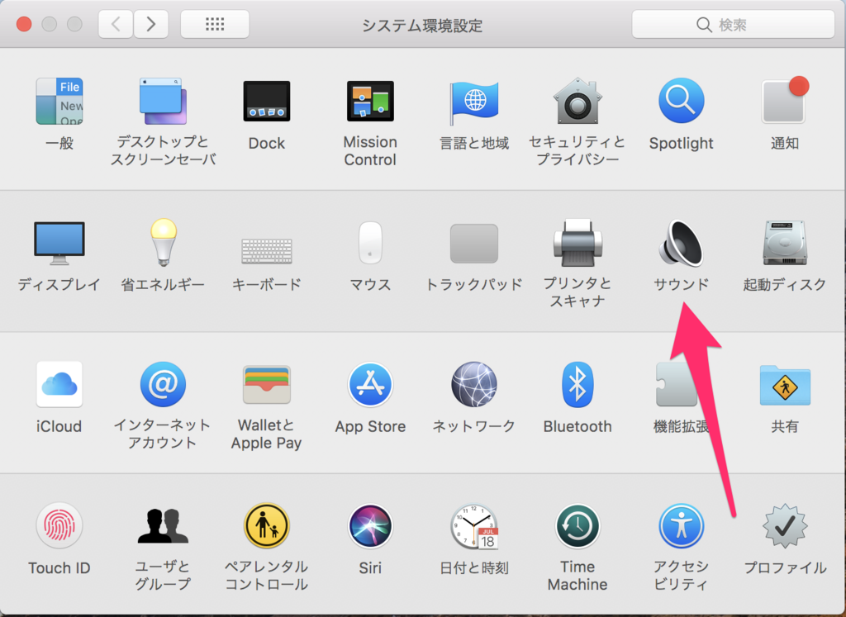Open トラックパッド (Trackpad) preferences

pyautogui.click(x=473, y=243)
